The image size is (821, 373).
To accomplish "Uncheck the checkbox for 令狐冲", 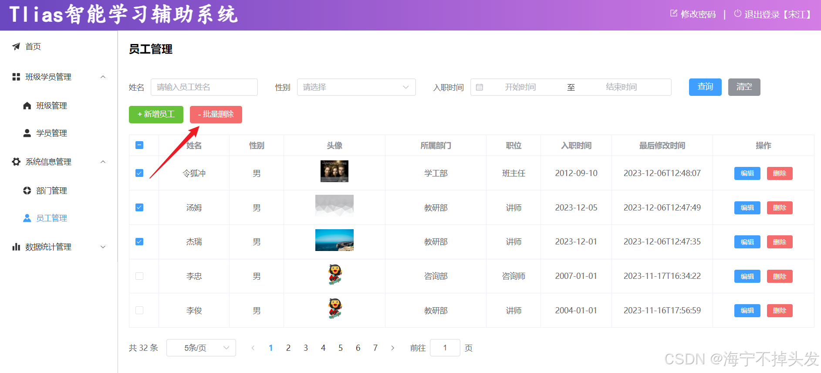I will (139, 173).
